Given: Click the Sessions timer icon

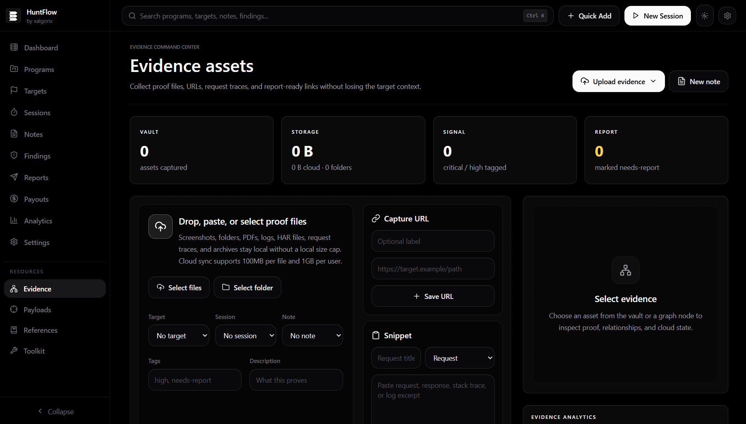Looking at the screenshot, I should 14,112.
